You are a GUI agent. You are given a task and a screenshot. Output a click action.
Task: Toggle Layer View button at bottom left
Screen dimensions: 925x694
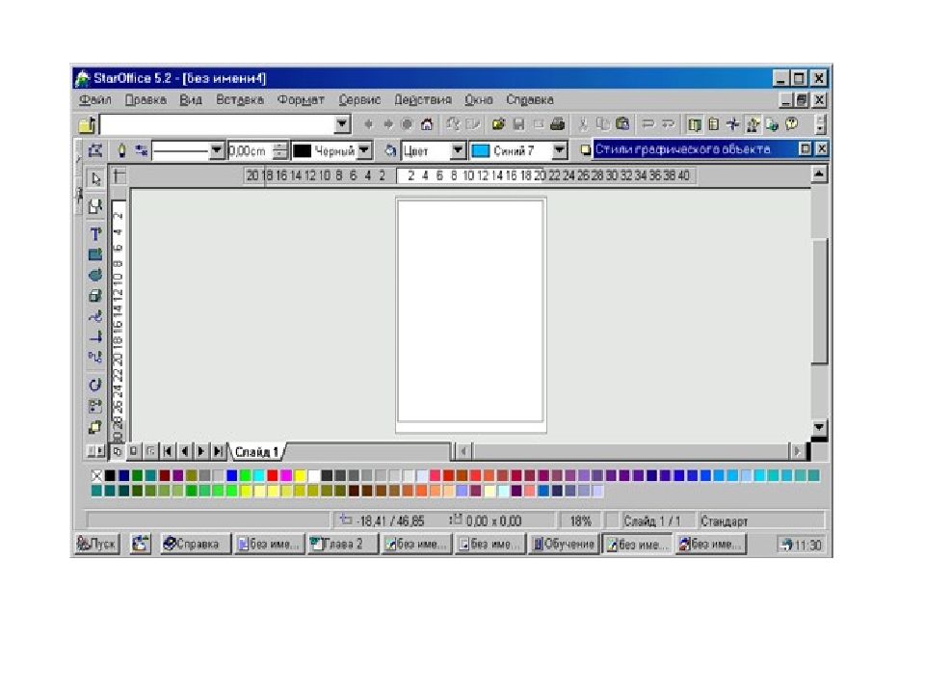tap(150, 451)
